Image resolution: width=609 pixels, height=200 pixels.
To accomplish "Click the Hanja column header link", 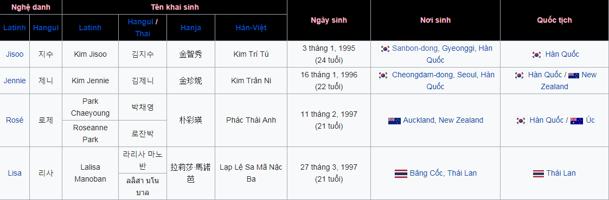I will [191, 28].
